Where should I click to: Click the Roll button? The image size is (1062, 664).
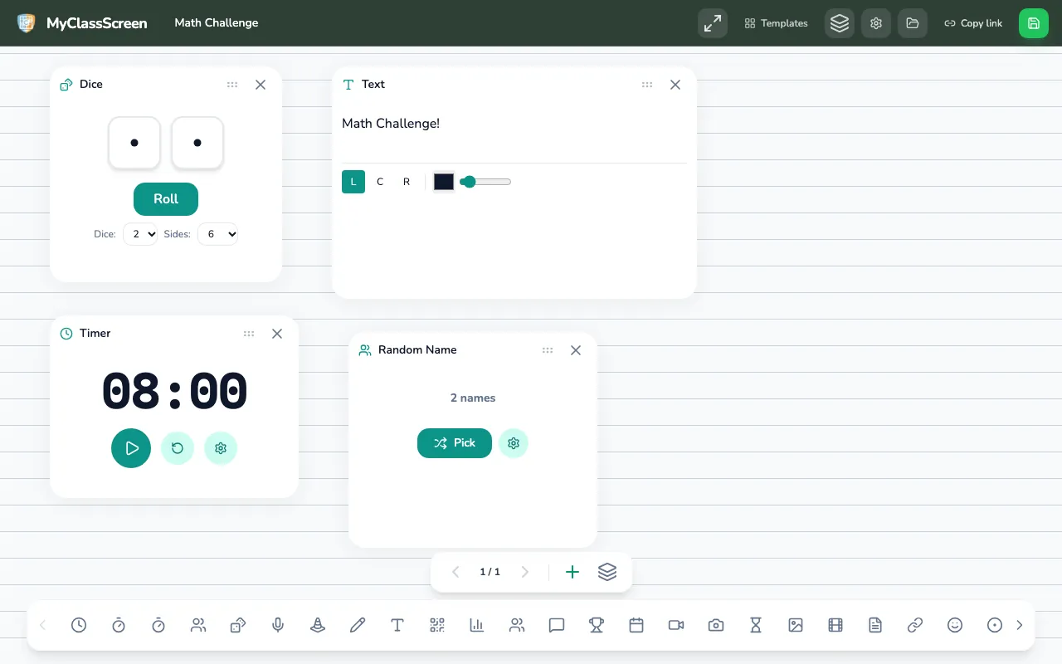(166, 199)
